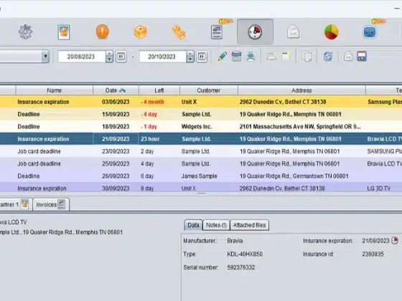The height and width of the screenshot is (301, 402).
Task: Open the settings gear module
Action: click(25, 32)
